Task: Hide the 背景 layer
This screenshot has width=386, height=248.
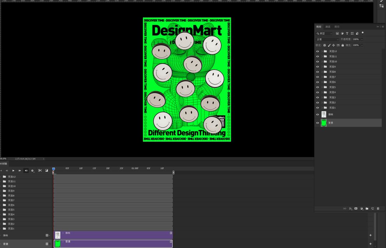Action: pos(318,123)
